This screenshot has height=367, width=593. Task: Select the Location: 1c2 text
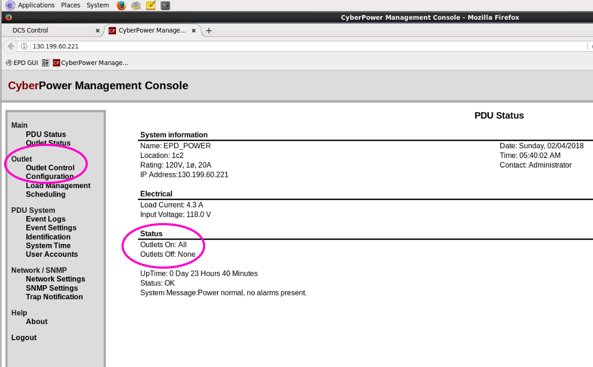point(162,155)
